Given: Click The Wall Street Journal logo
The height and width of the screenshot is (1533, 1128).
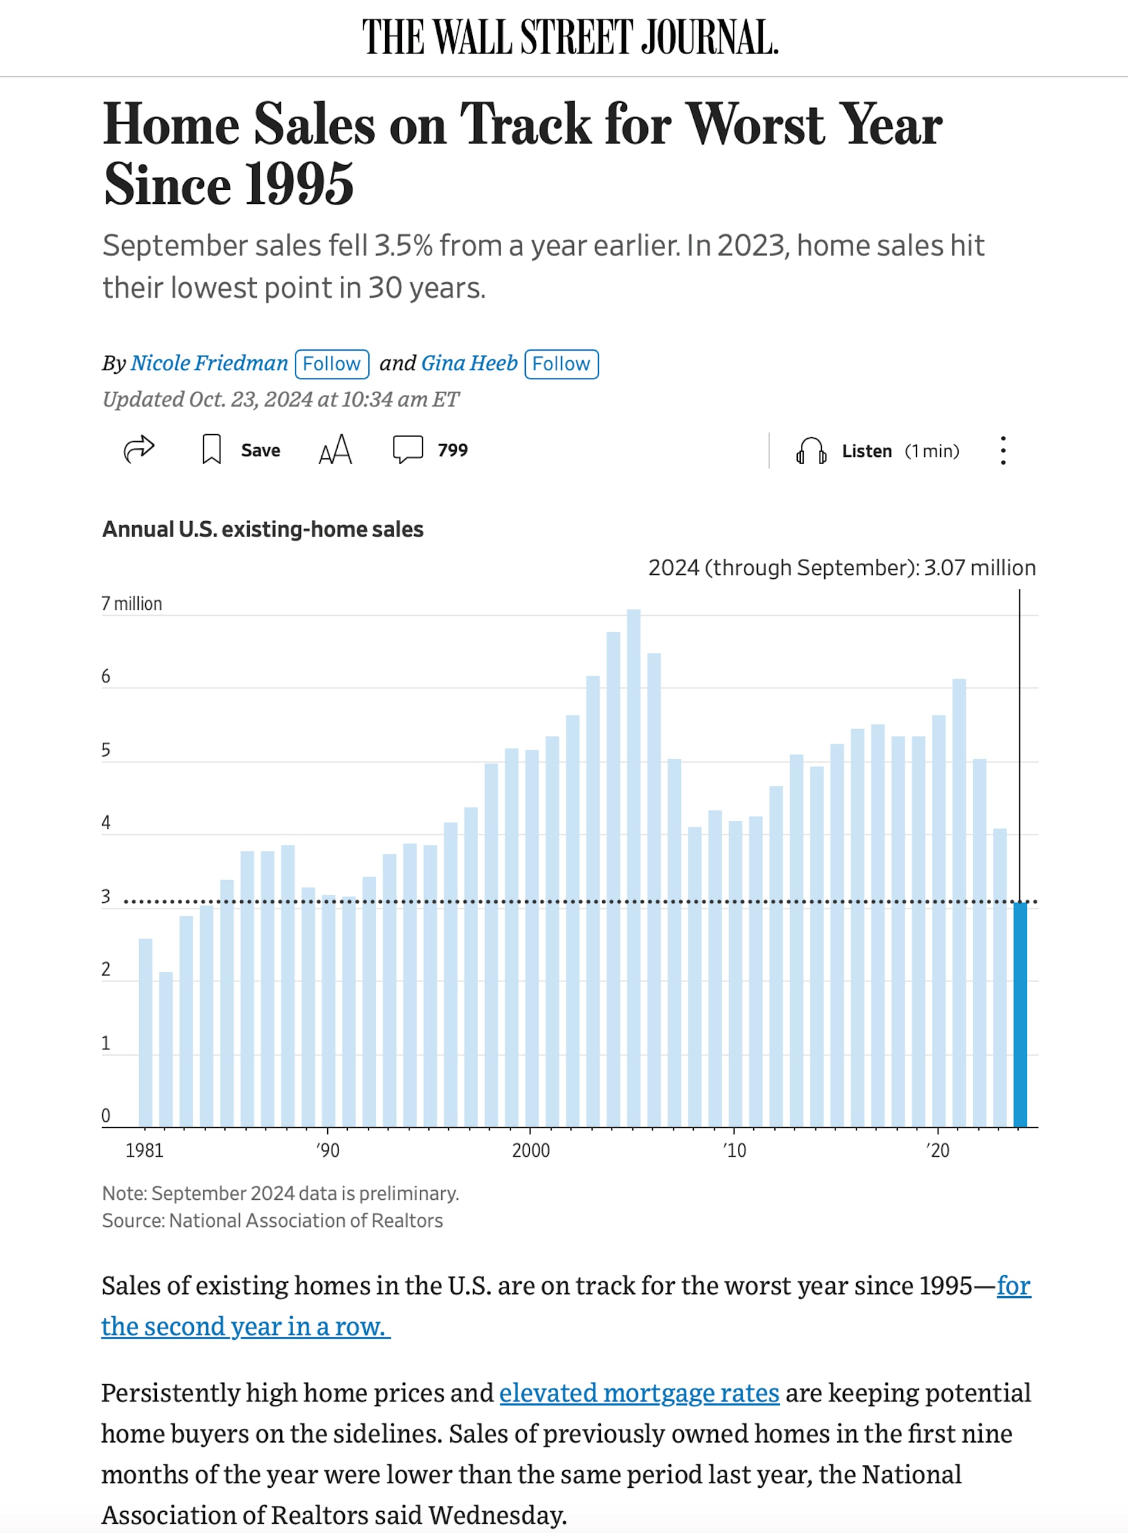Looking at the screenshot, I should pos(570,37).
